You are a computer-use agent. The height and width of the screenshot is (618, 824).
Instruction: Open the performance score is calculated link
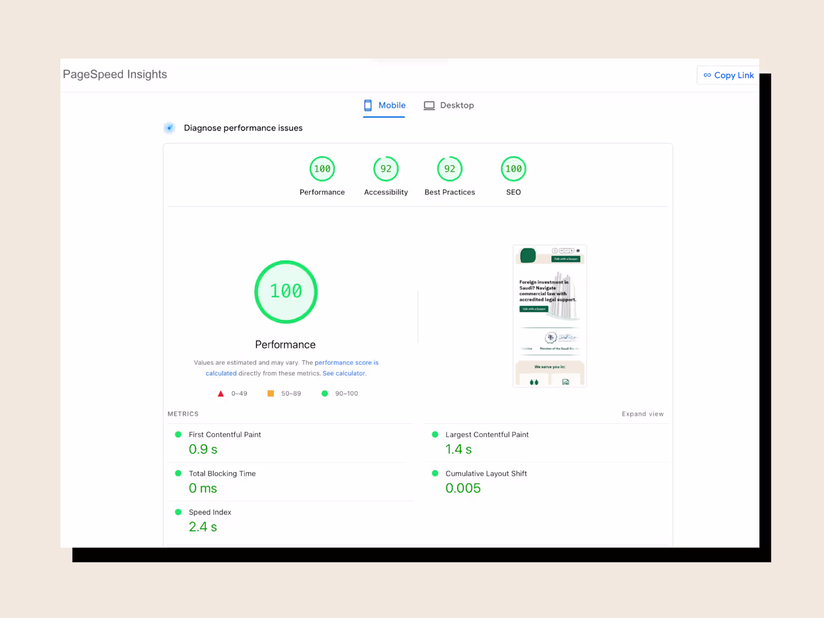(292, 368)
